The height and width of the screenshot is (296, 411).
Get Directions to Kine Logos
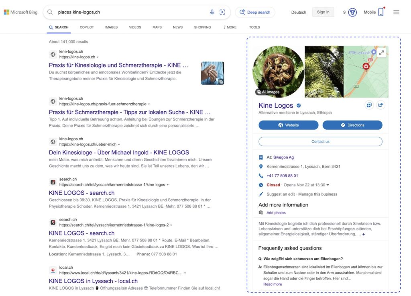click(352, 125)
